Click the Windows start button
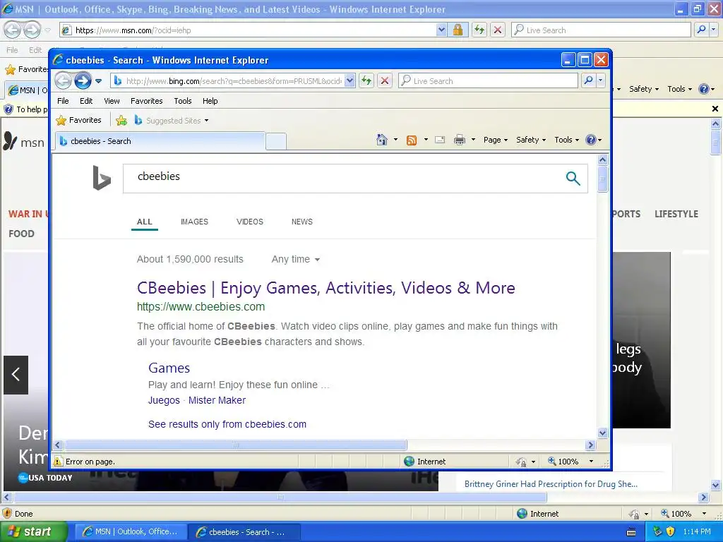 point(32,532)
